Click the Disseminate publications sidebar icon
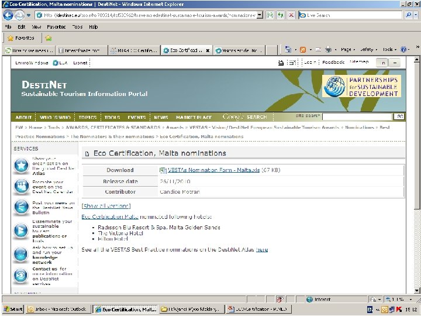The height and width of the screenshot is (316, 421). point(21,231)
